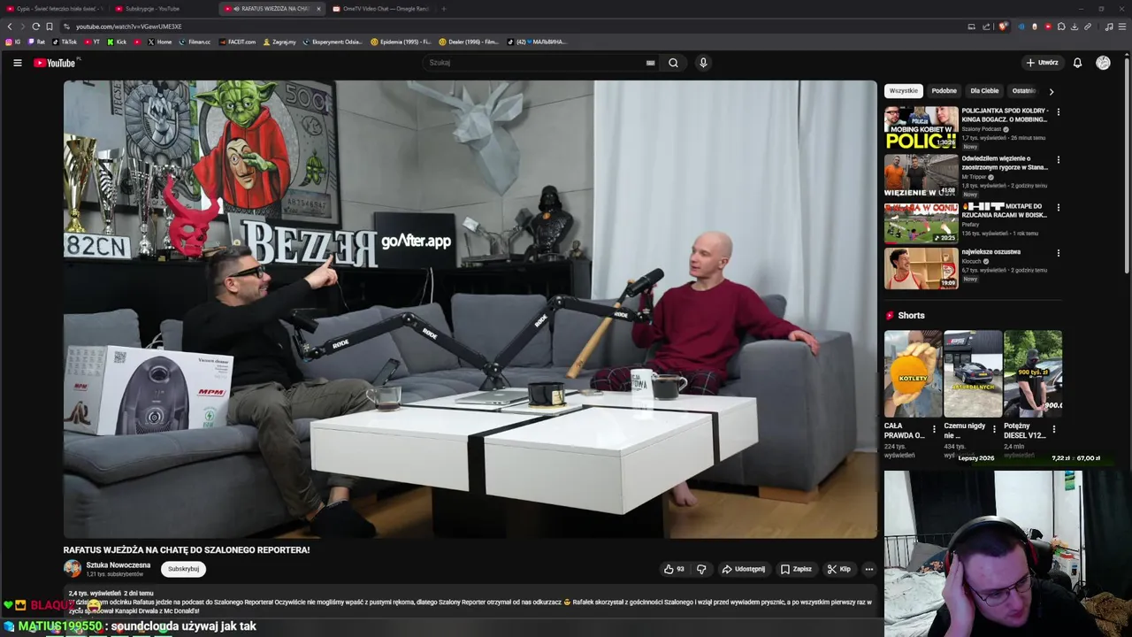Open the Odwiedziłem więzienie video thumbnail
Image resolution: width=1132 pixels, height=637 pixels.
click(x=921, y=175)
